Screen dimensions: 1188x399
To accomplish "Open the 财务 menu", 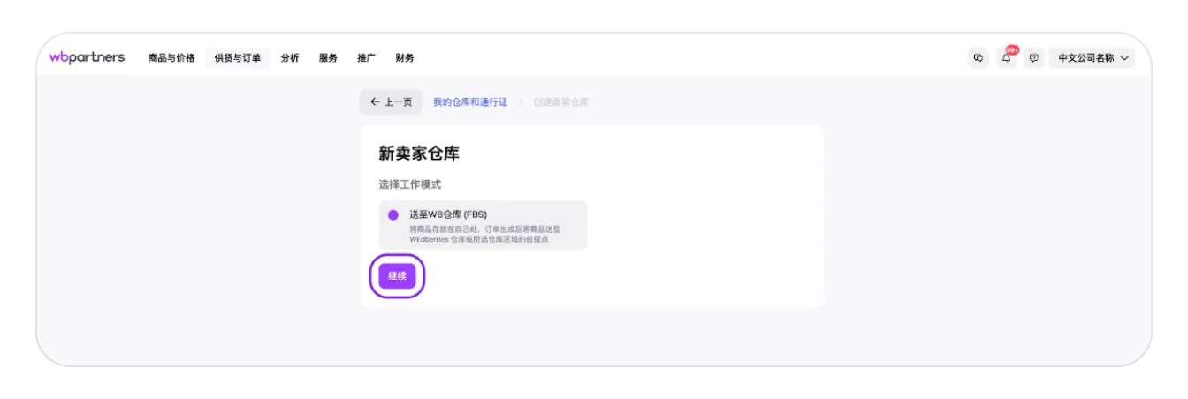I will click(x=405, y=58).
